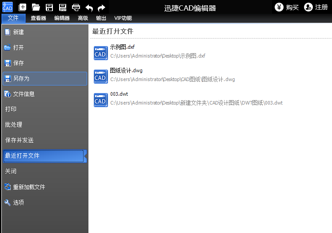Open recent file 图纸设计.dwg
This screenshot has width=332, height=233.
click(126, 70)
